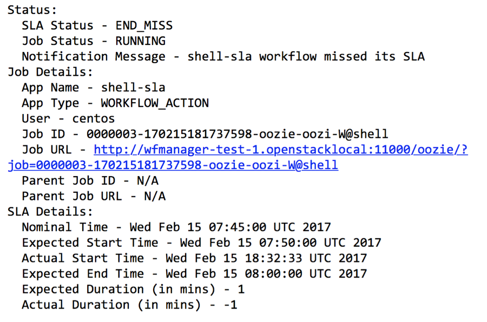487x322 pixels.
Task: Click the Notification Message line
Action: tap(223, 57)
